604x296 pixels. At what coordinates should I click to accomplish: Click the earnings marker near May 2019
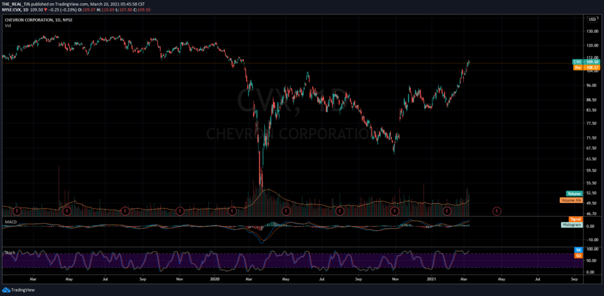pyautogui.click(x=67, y=211)
